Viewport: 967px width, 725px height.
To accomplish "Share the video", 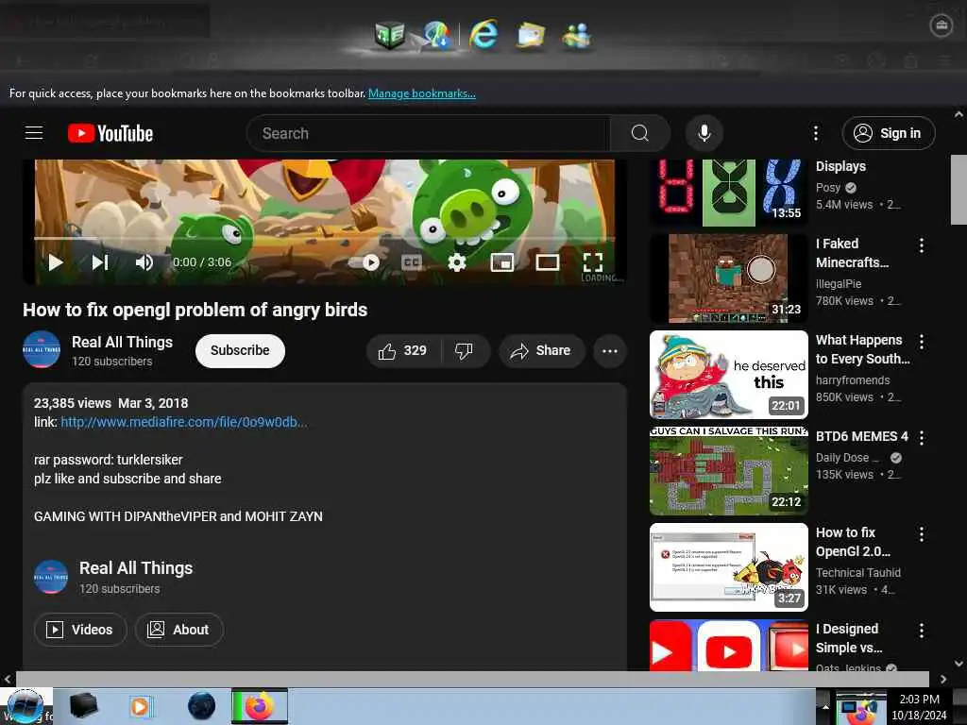I will (x=541, y=351).
